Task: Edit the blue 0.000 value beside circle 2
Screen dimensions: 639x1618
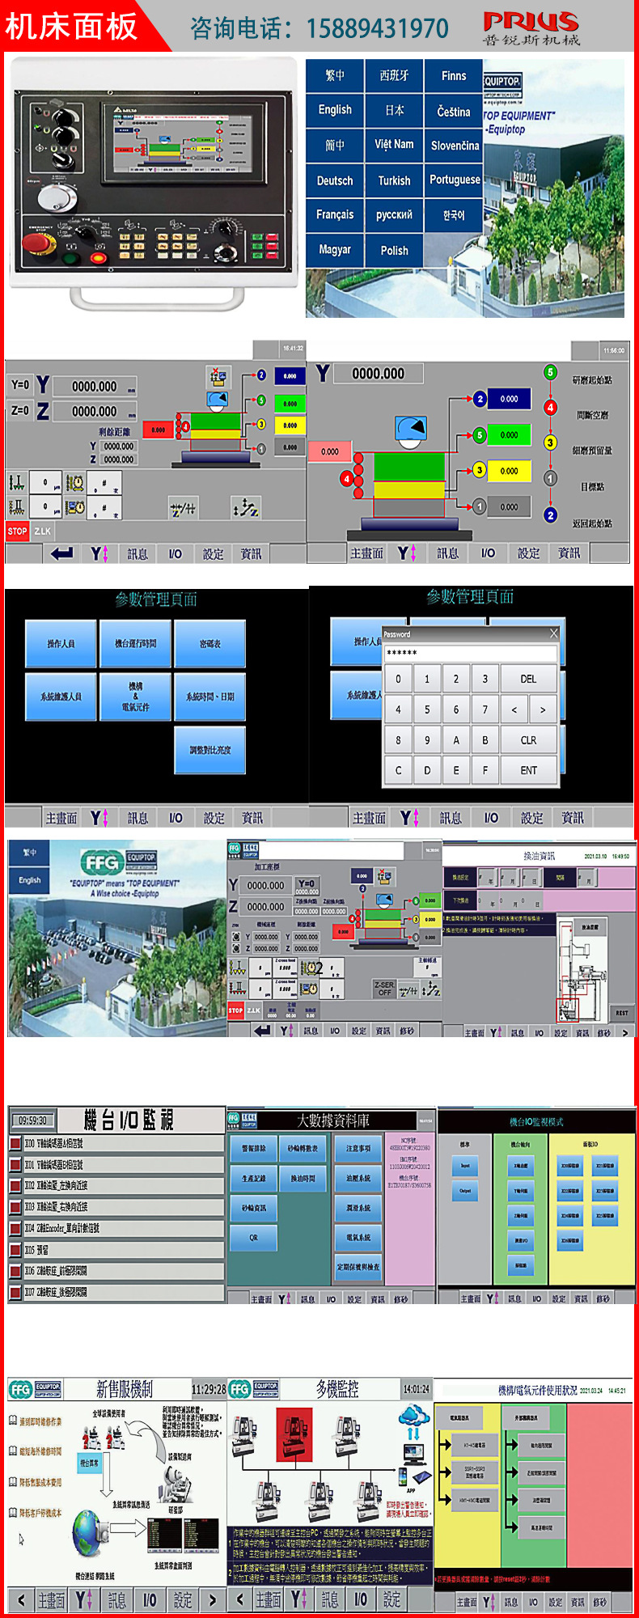Action: (x=509, y=399)
